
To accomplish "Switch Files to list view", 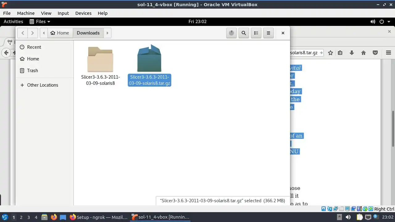I will (256, 33).
